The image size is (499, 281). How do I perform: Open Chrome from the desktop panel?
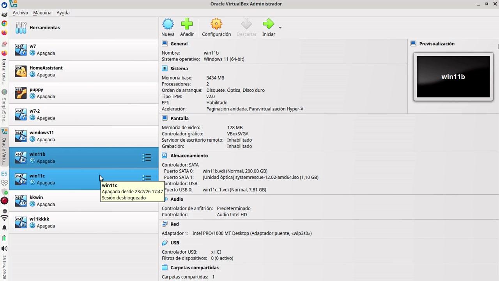4,23
